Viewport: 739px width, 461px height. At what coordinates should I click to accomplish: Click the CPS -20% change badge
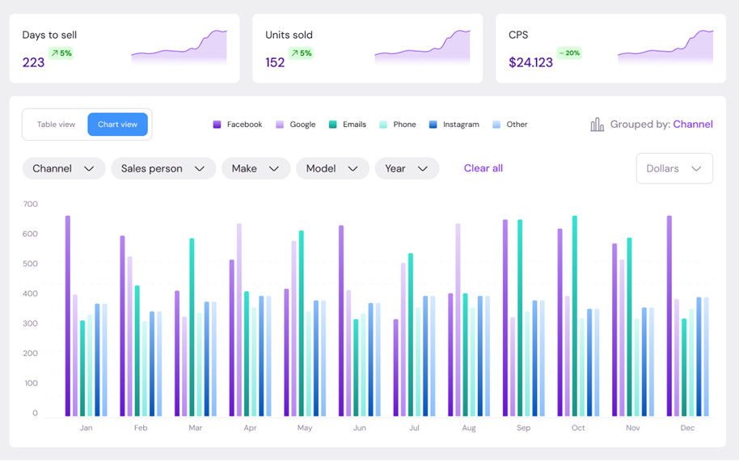[568, 53]
